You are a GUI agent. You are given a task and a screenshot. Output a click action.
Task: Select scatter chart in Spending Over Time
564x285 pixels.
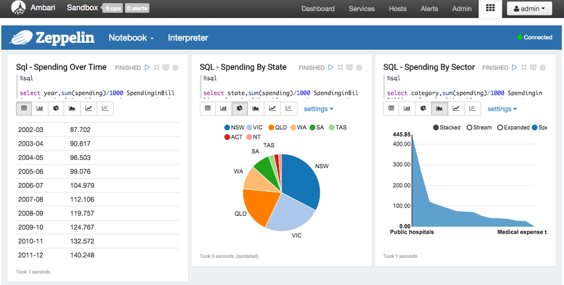pos(105,108)
